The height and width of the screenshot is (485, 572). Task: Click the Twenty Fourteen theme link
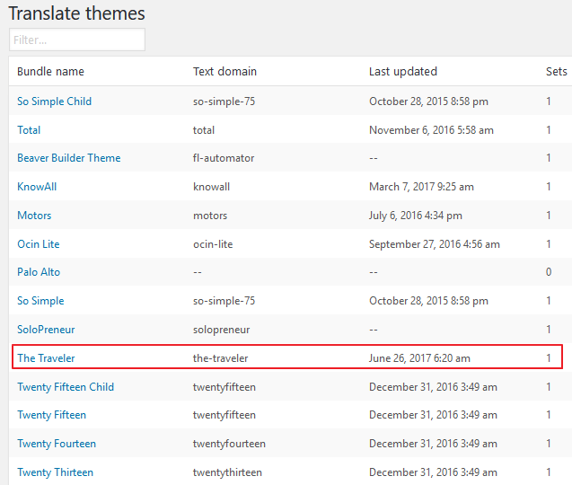[57, 444]
